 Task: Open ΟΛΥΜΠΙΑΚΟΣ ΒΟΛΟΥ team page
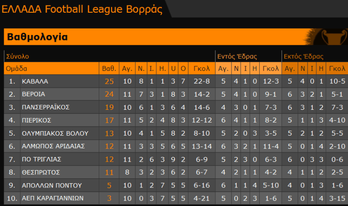point(55,133)
